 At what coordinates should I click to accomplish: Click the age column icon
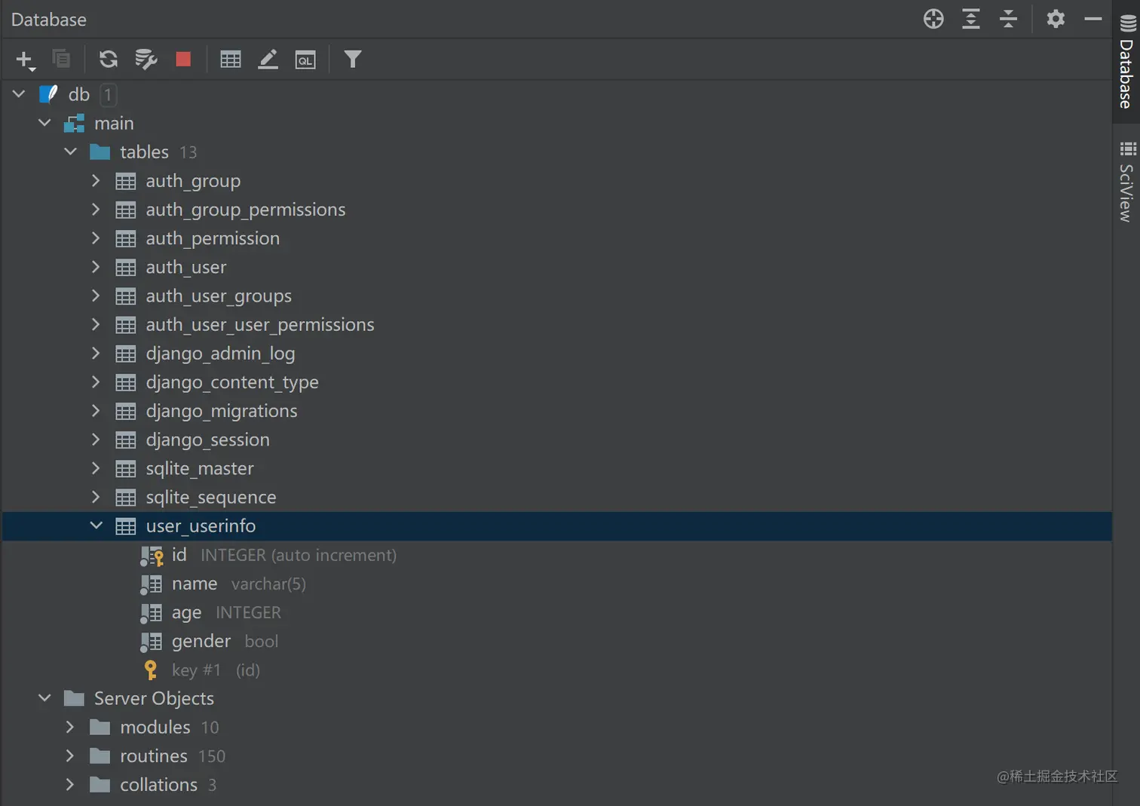pos(151,613)
